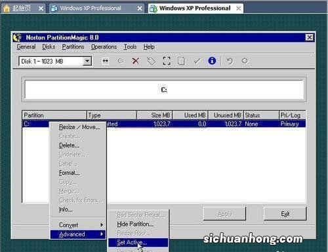Choose Hide Partition... in the submenu
This screenshot has height=252, width=328.
pos(138,224)
